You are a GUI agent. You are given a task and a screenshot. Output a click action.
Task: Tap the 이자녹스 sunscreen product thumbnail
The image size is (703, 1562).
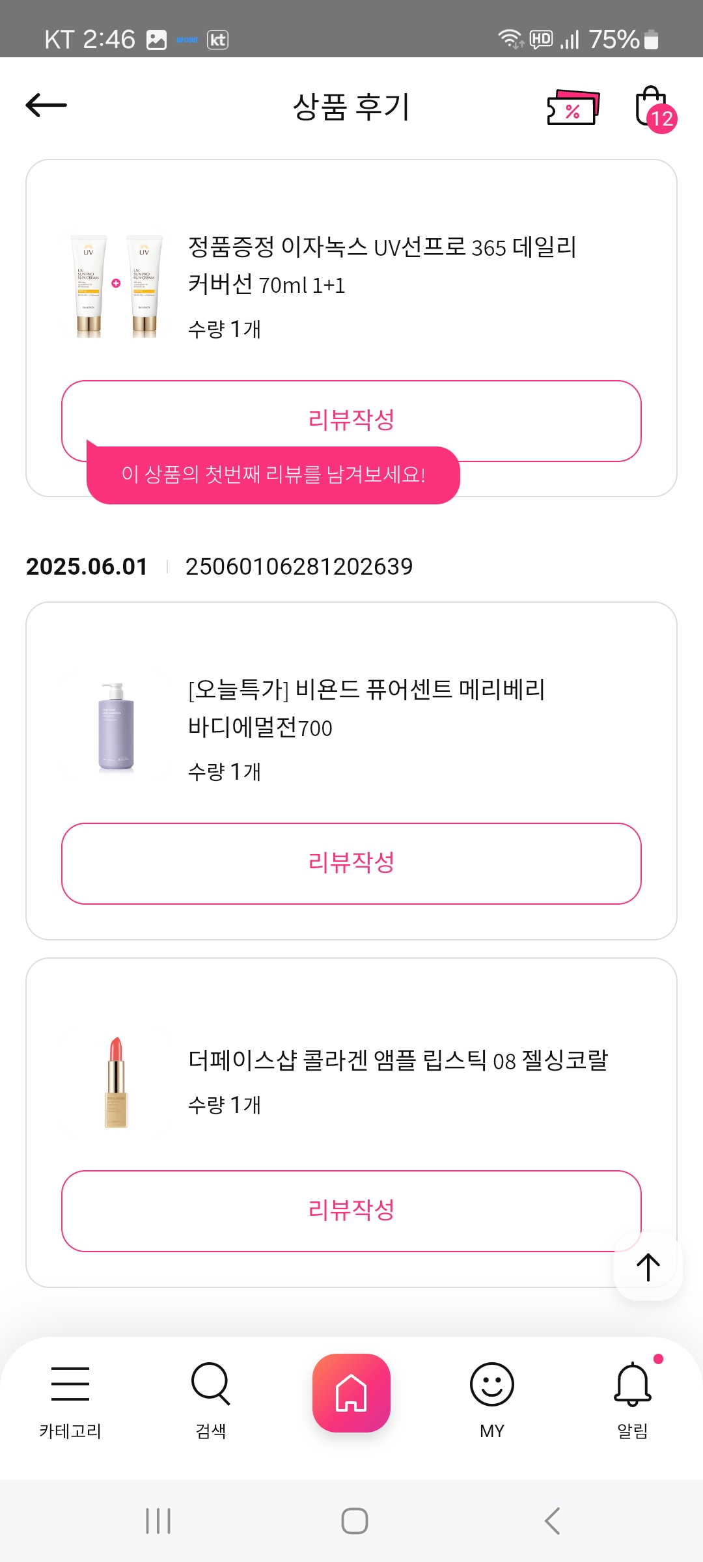(117, 286)
